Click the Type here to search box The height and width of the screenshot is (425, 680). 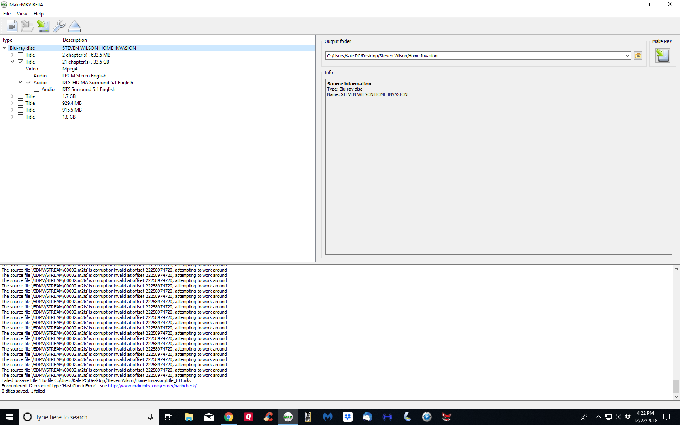(89, 417)
